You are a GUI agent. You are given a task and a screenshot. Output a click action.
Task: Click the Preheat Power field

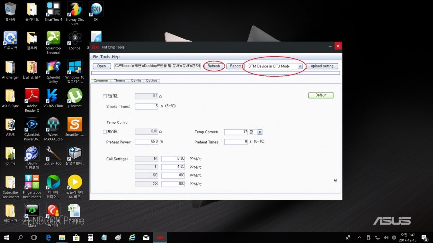click(x=146, y=142)
